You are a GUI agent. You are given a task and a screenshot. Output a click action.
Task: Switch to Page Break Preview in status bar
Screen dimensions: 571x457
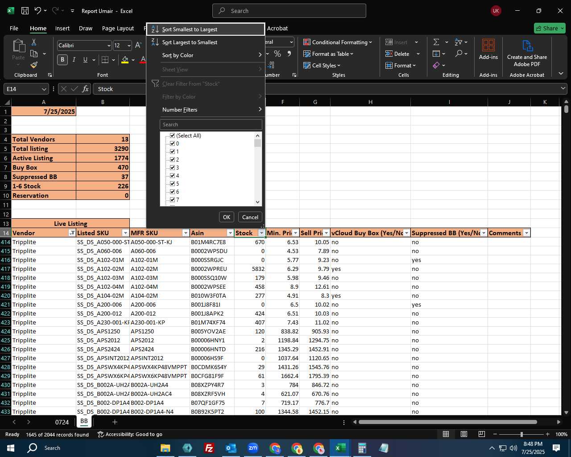(482, 434)
